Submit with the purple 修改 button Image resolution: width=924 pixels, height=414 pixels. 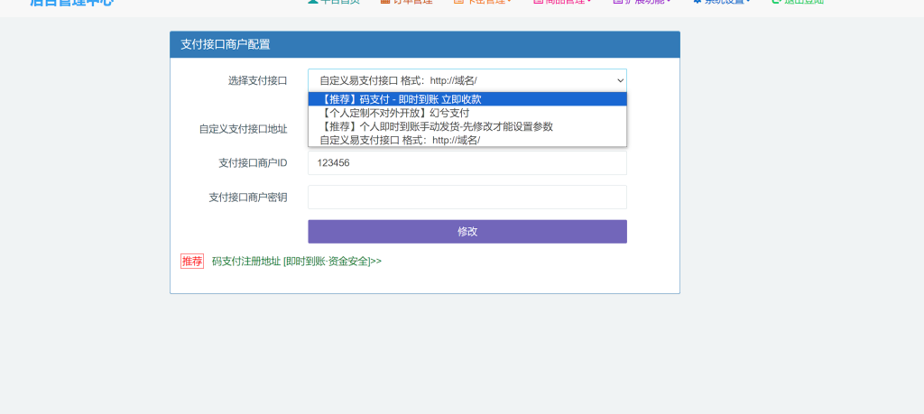[x=467, y=232]
